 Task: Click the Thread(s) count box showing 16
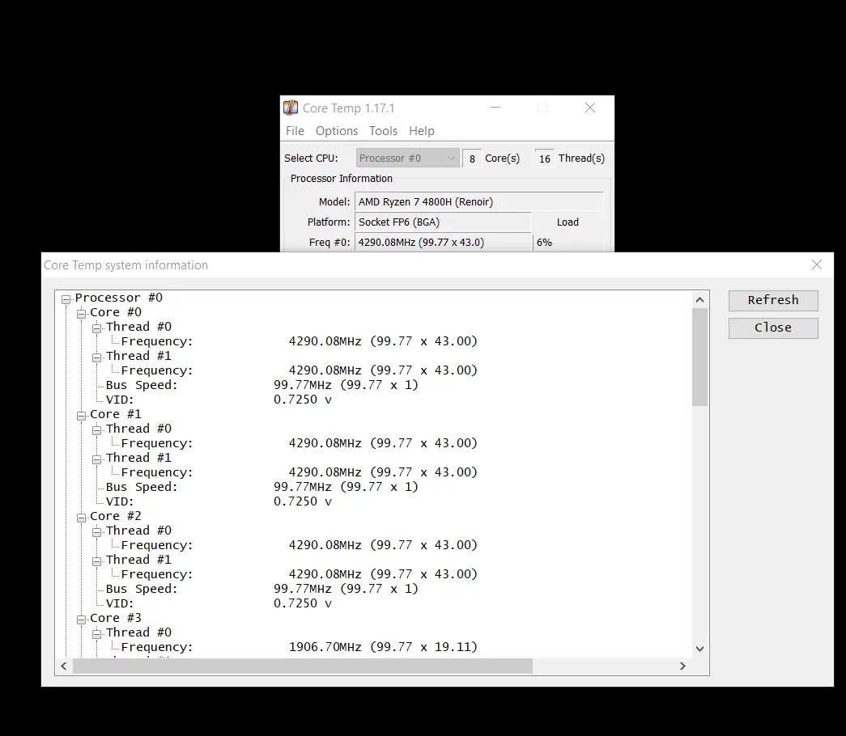[x=544, y=159]
